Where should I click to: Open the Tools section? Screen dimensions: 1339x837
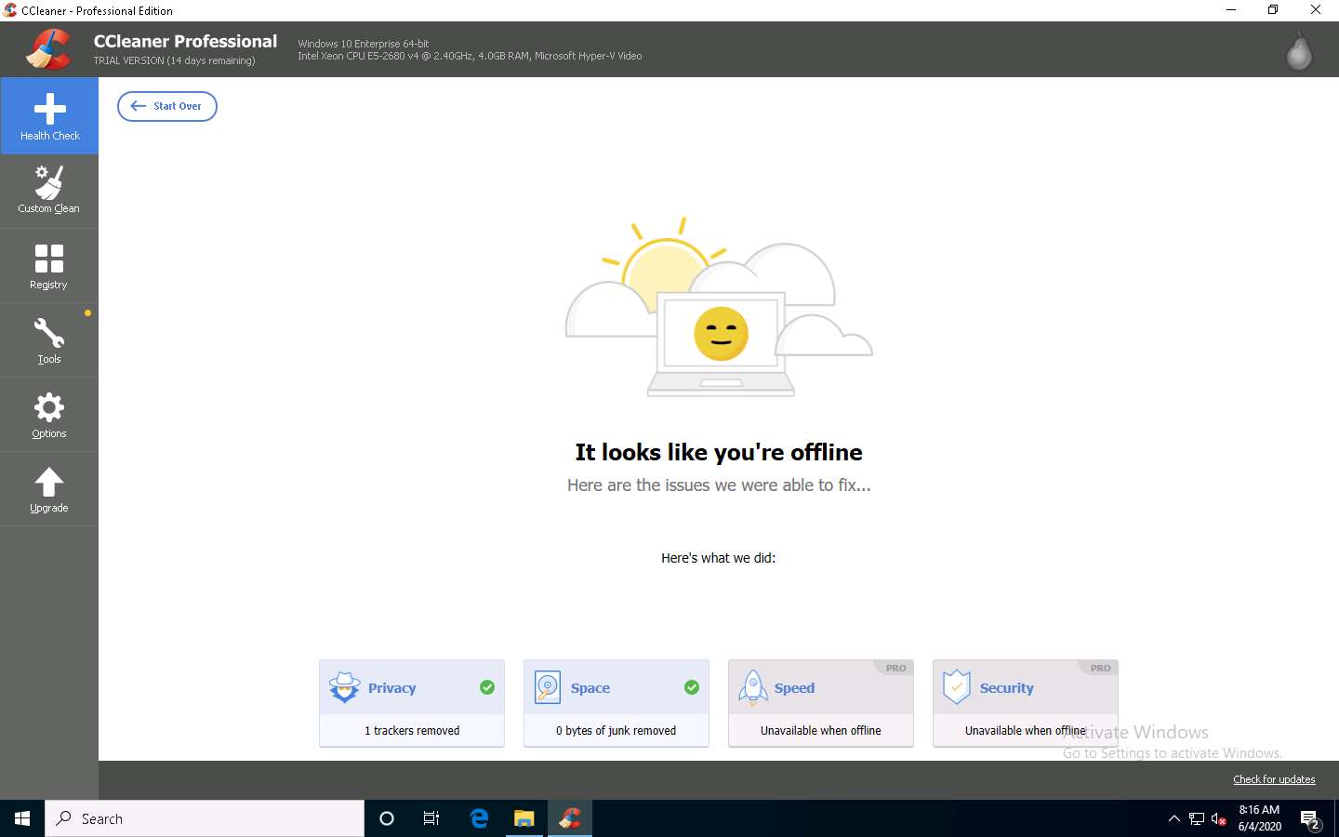[49, 340]
